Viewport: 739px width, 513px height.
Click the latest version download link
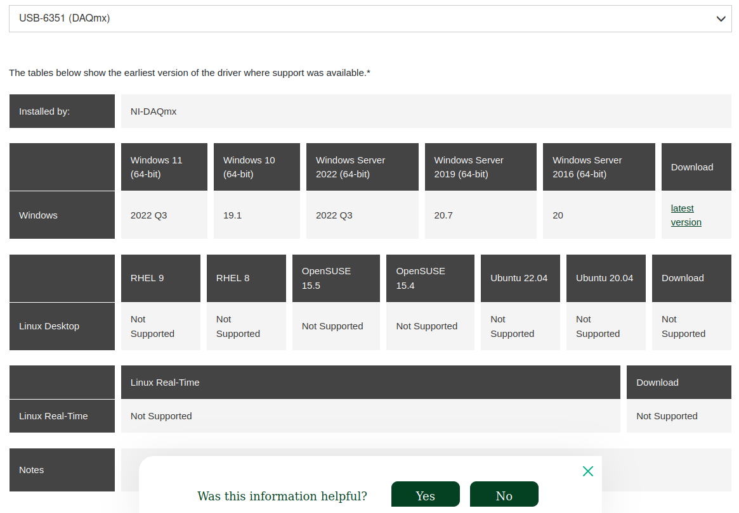[686, 215]
